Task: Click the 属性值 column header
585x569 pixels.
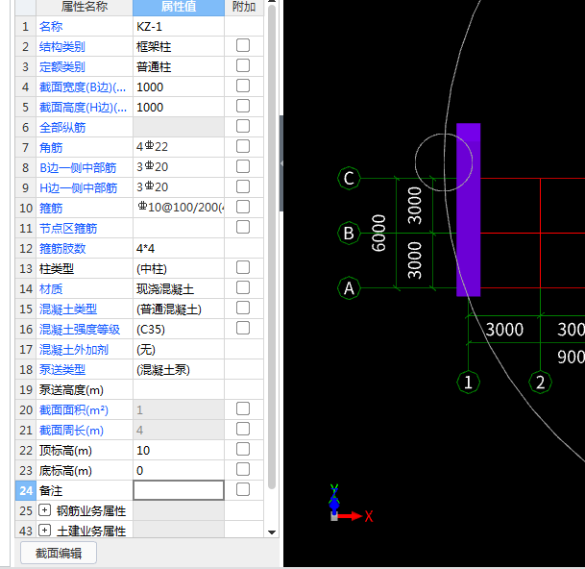Action: [x=179, y=7]
